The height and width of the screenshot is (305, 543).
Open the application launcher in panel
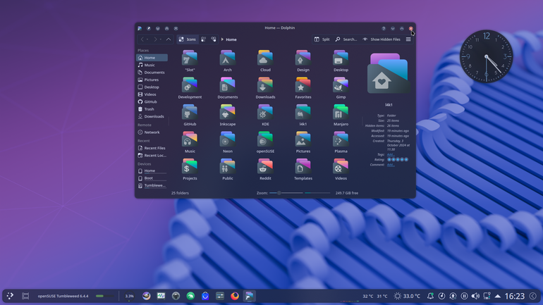10,296
